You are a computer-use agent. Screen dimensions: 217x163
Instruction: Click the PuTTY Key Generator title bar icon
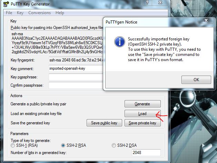point(6,4)
